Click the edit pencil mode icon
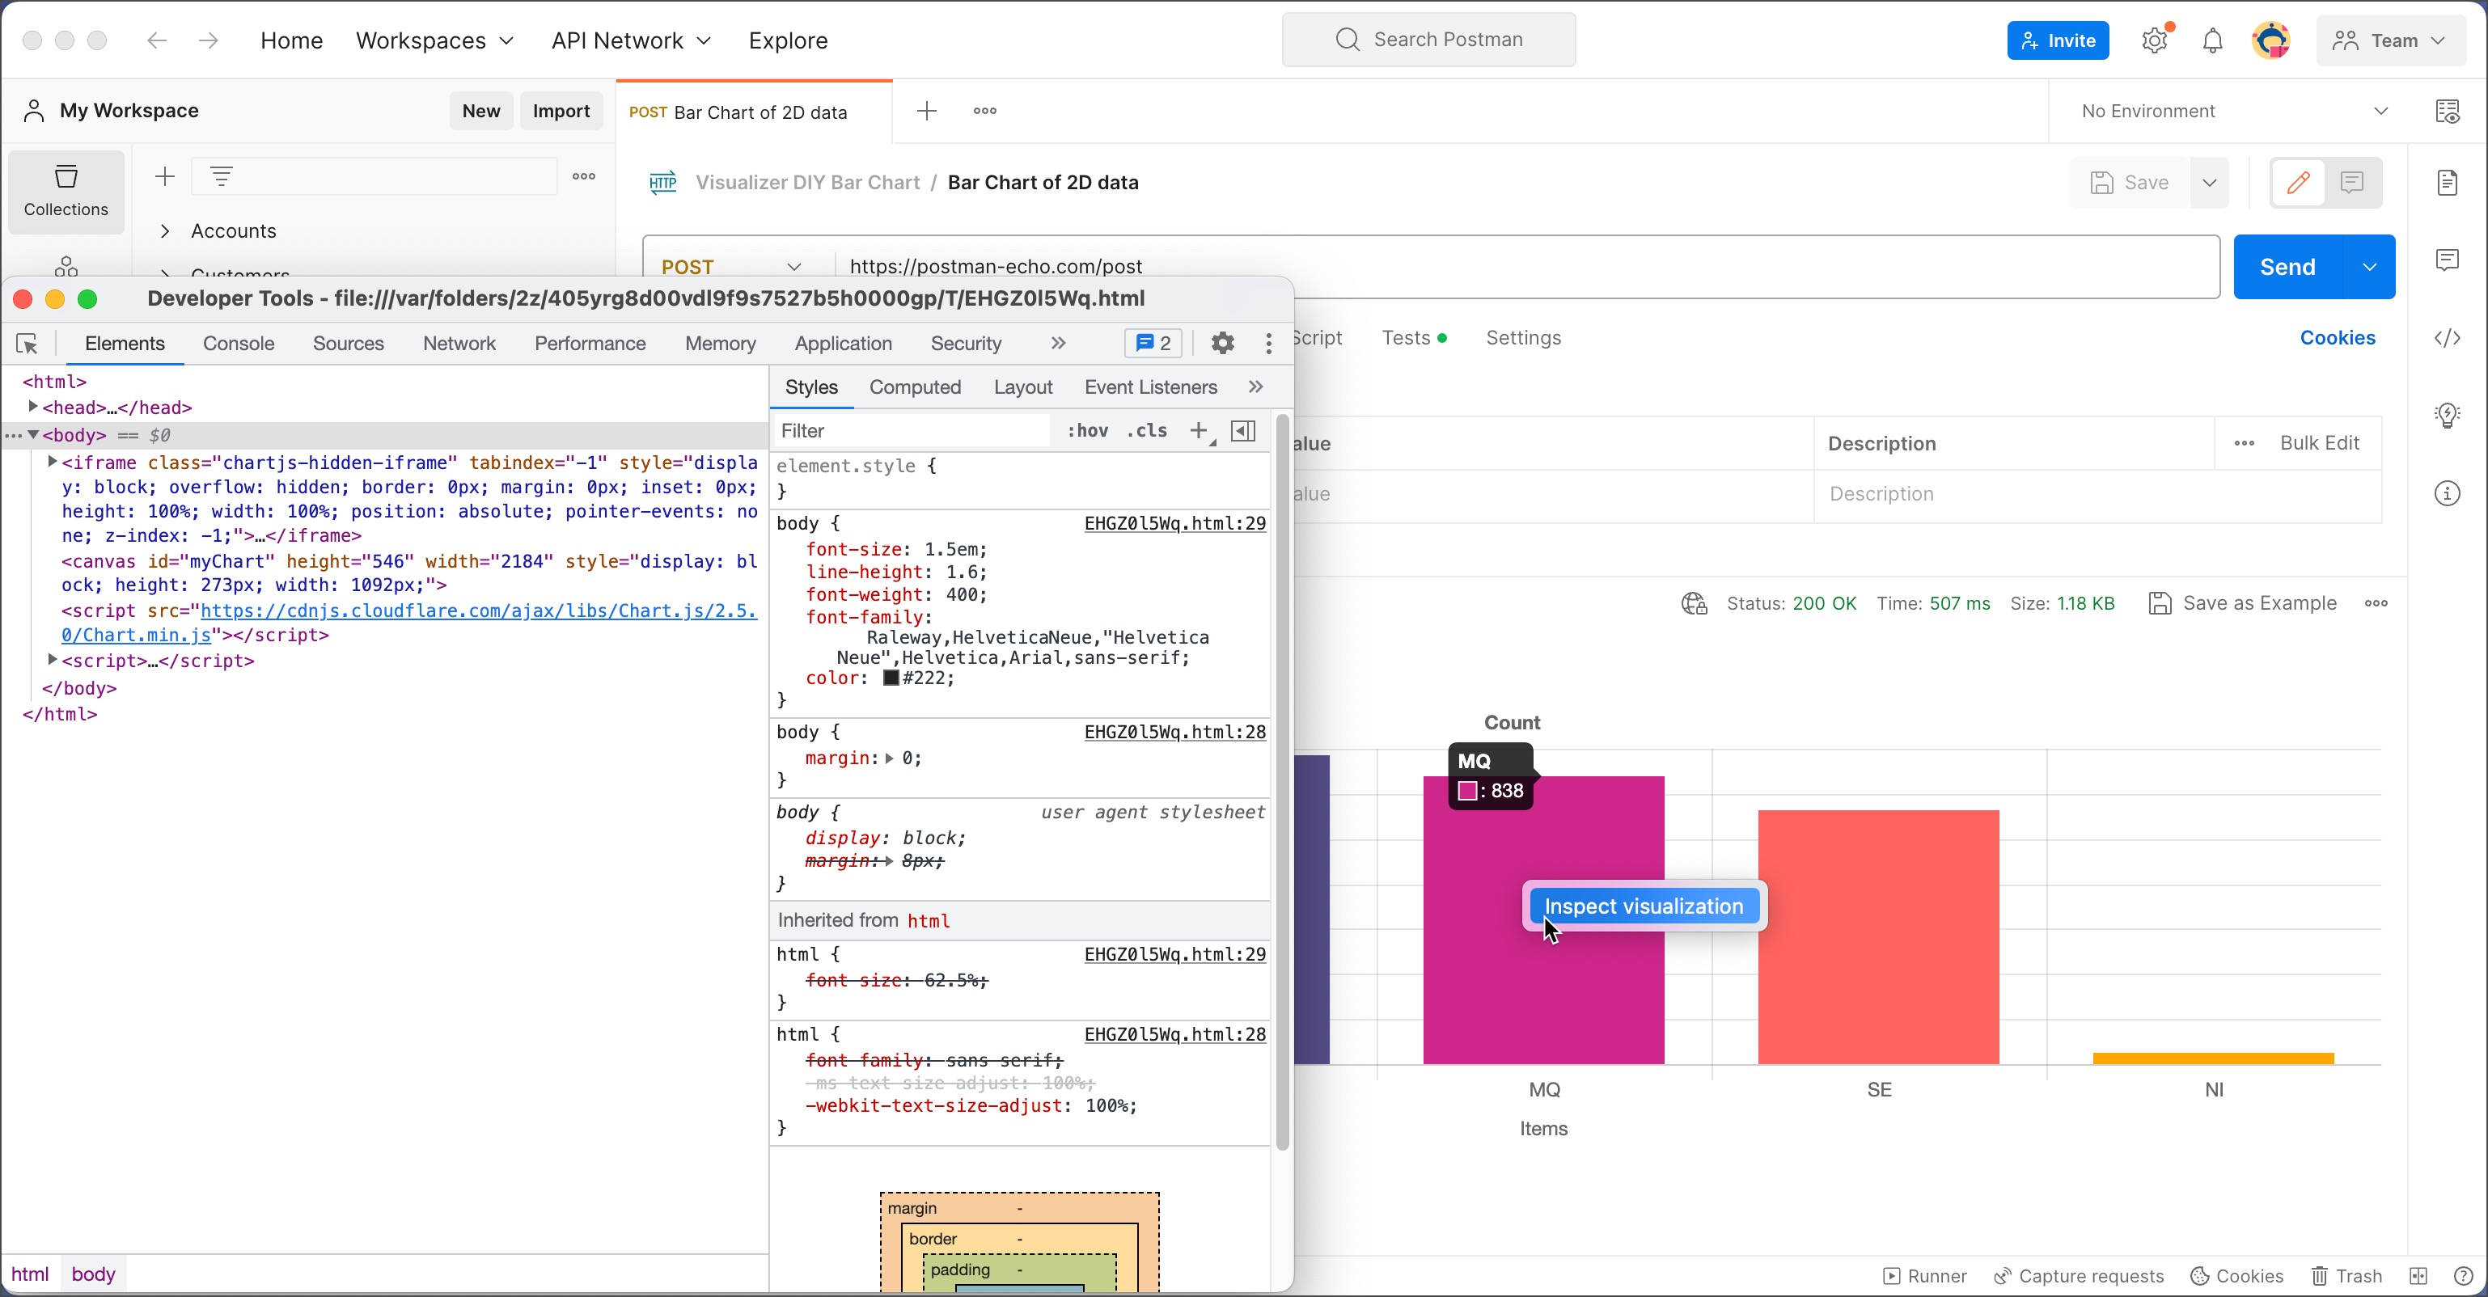This screenshot has width=2488, height=1297. [2298, 183]
